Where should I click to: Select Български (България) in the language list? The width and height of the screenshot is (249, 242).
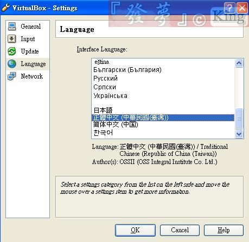point(163,70)
